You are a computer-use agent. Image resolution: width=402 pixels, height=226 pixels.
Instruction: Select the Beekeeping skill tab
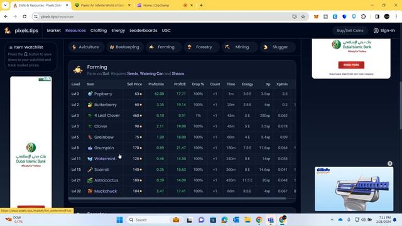point(124,47)
